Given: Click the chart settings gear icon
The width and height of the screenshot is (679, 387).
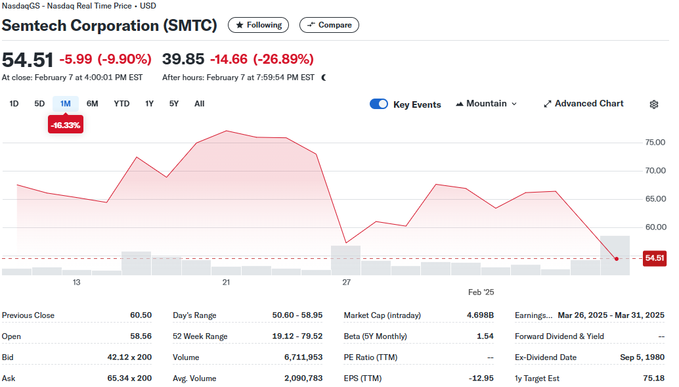Looking at the screenshot, I should pos(654,104).
